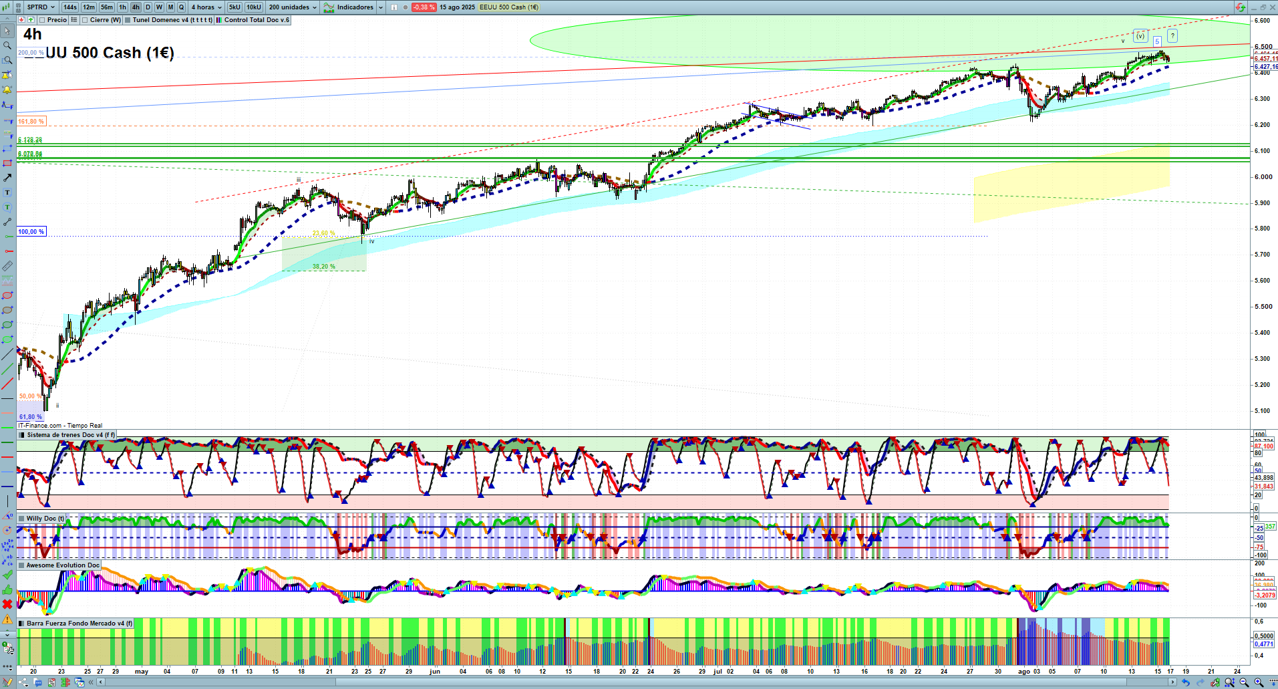Select the rectangle drawing tool with blue outline
Viewport: 1278px width, 689px height.
click(x=7, y=148)
